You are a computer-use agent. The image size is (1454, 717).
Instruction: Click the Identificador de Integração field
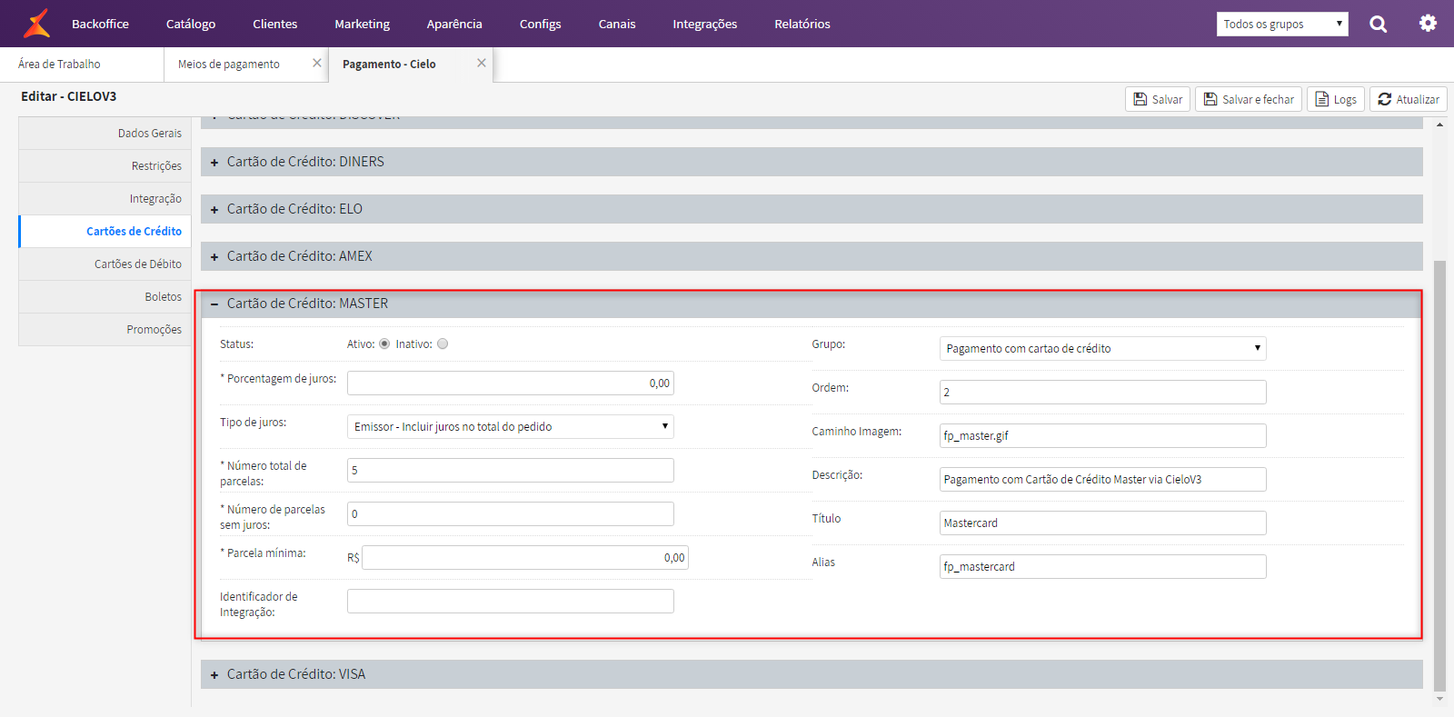pos(511,601)
